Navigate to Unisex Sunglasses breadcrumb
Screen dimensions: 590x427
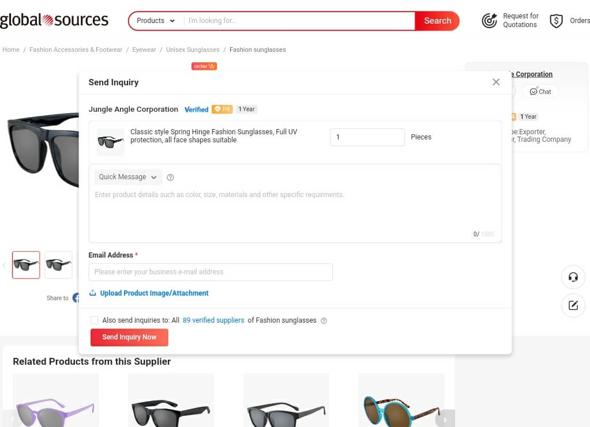coord(193,50)
